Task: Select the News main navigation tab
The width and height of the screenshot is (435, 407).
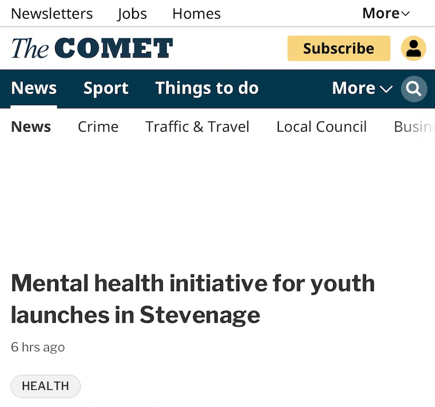Action: point(34,88)
